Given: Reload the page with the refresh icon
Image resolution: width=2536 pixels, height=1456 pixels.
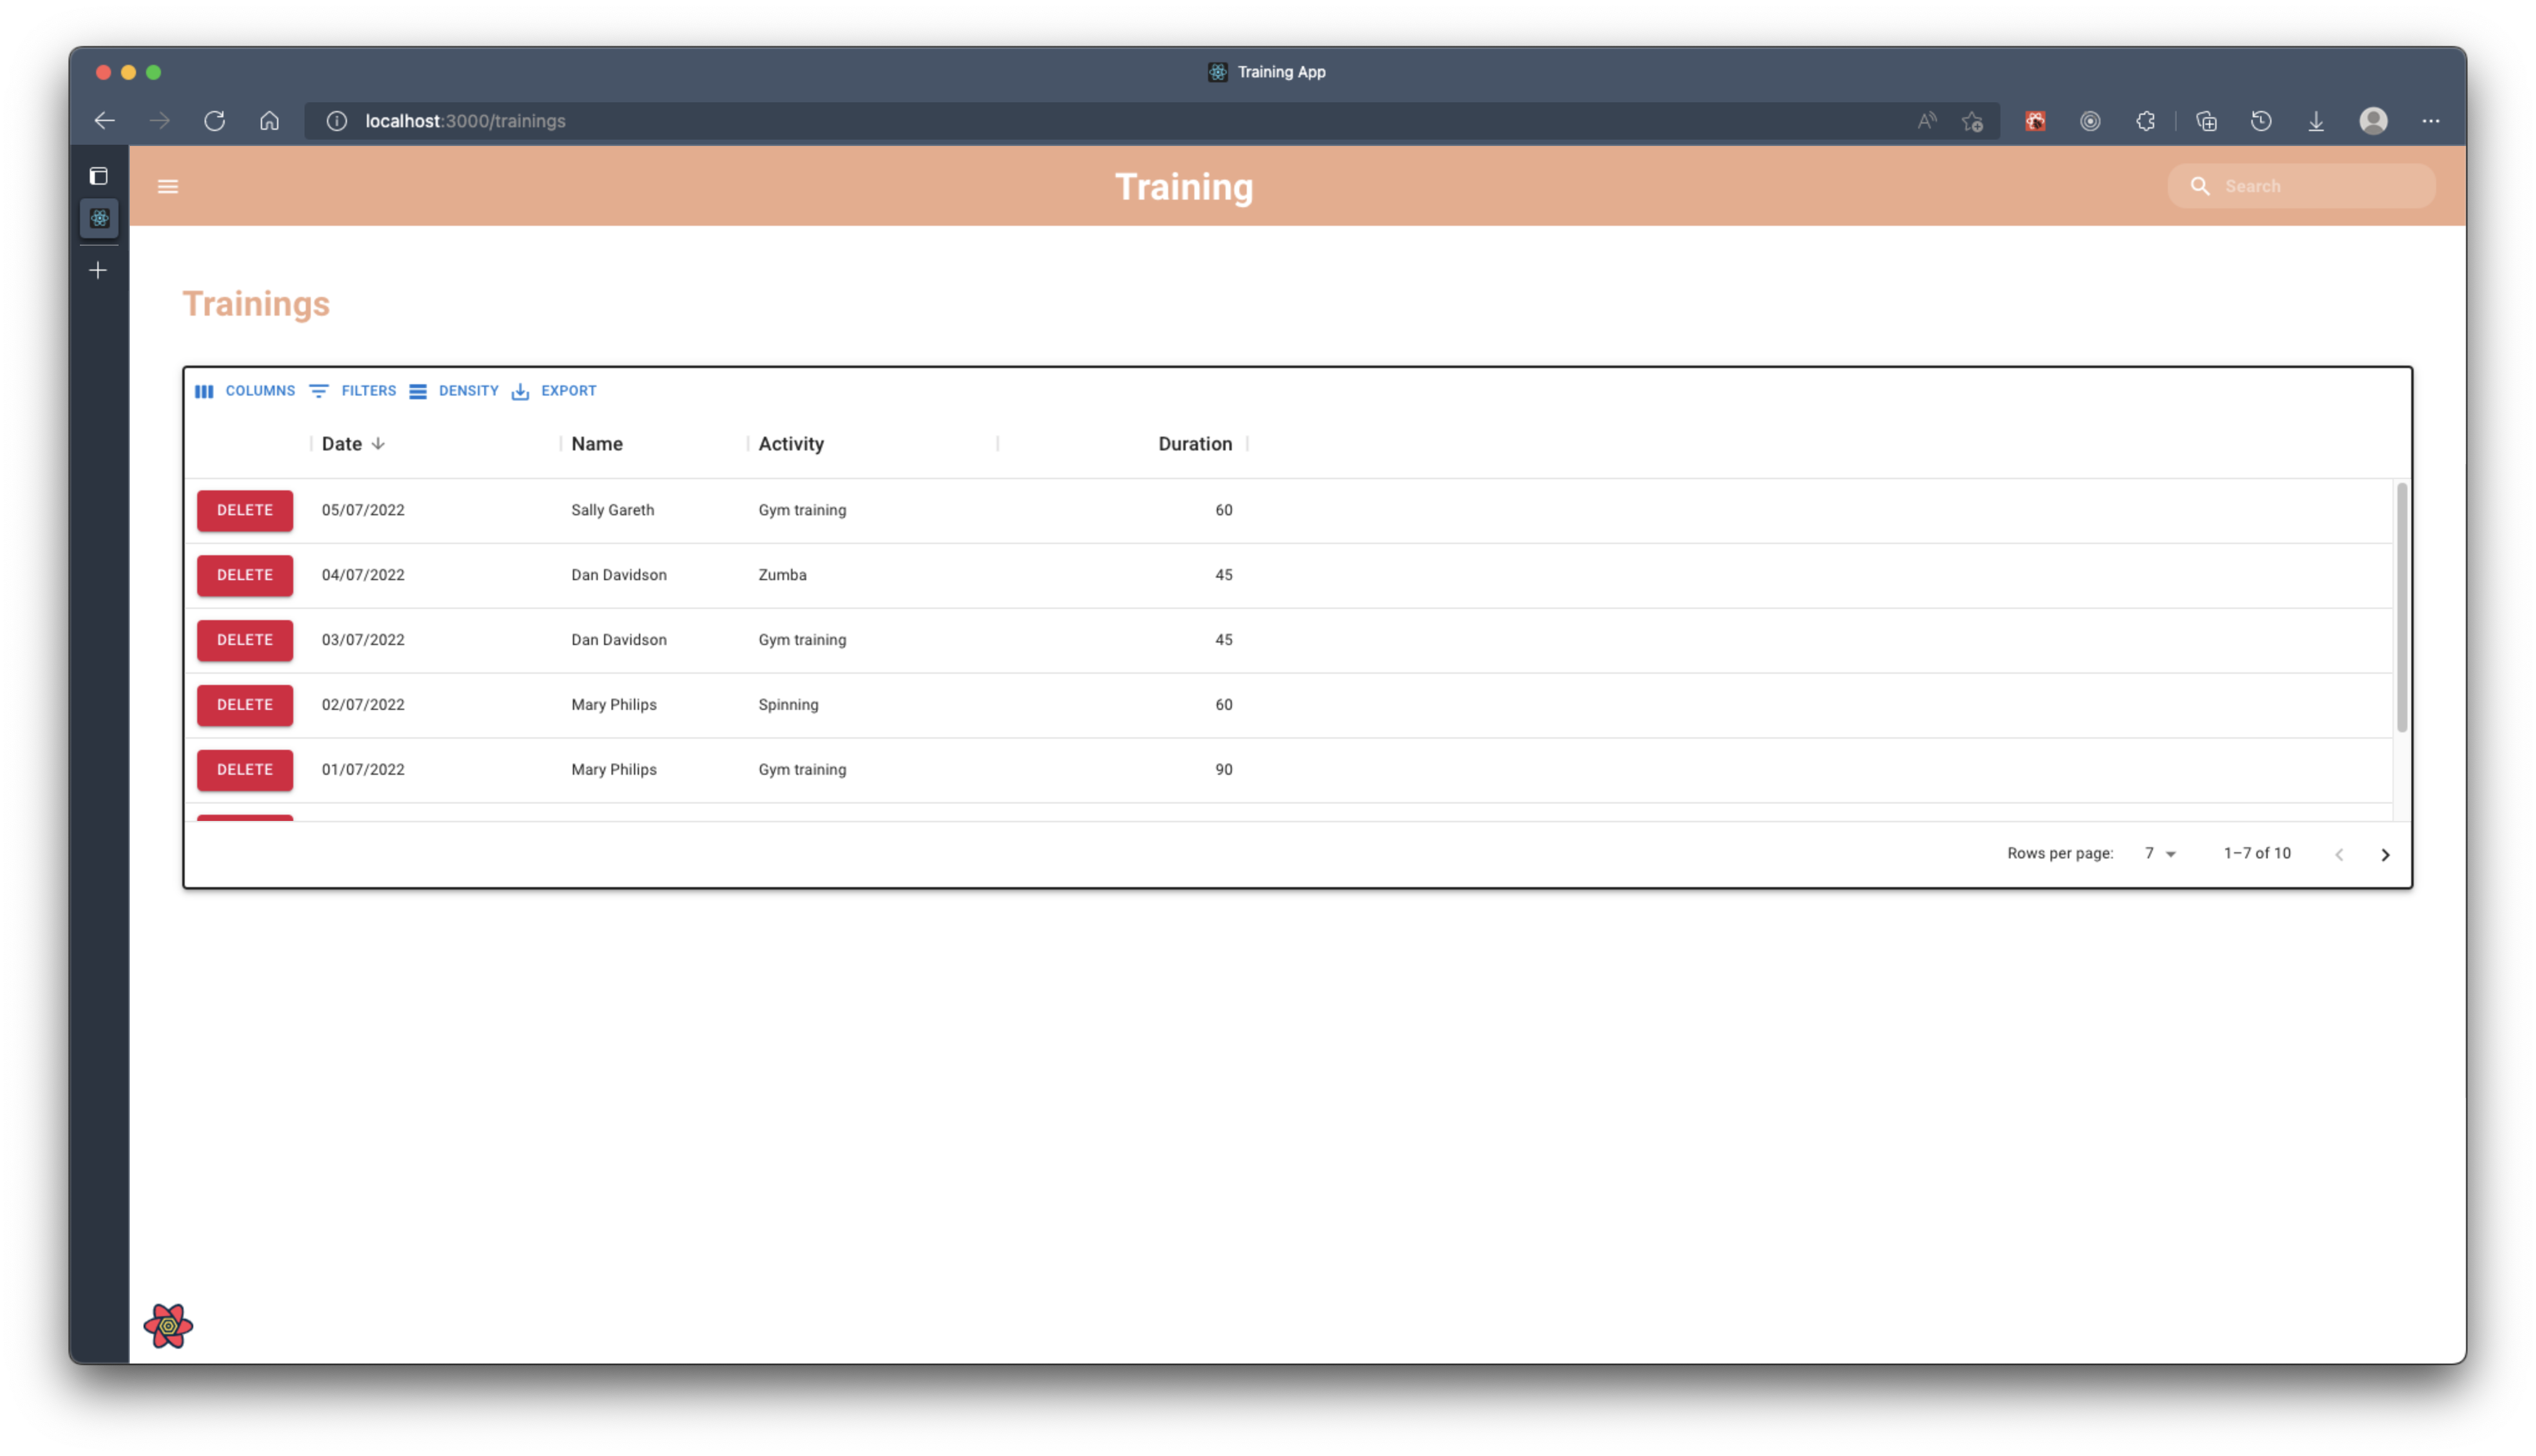Looking at the screenshot, I should coord(214,120).
